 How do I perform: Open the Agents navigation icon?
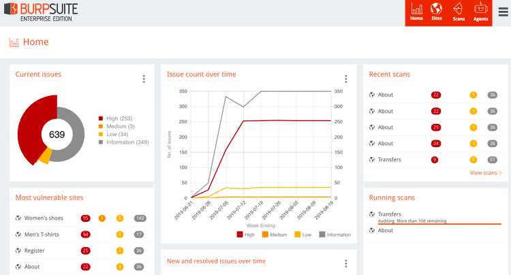(481, 12)
